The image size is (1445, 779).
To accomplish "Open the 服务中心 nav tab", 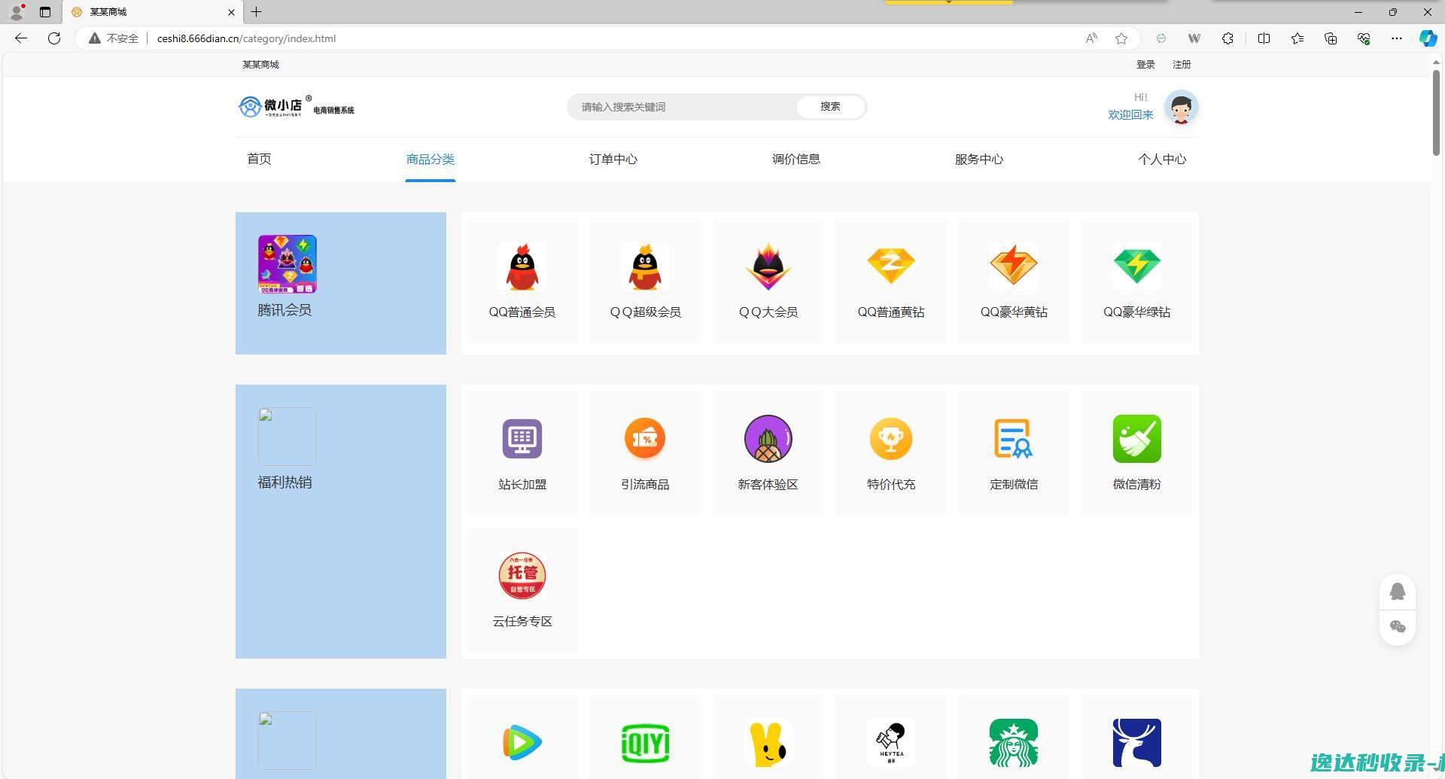I will coord(978,159).
